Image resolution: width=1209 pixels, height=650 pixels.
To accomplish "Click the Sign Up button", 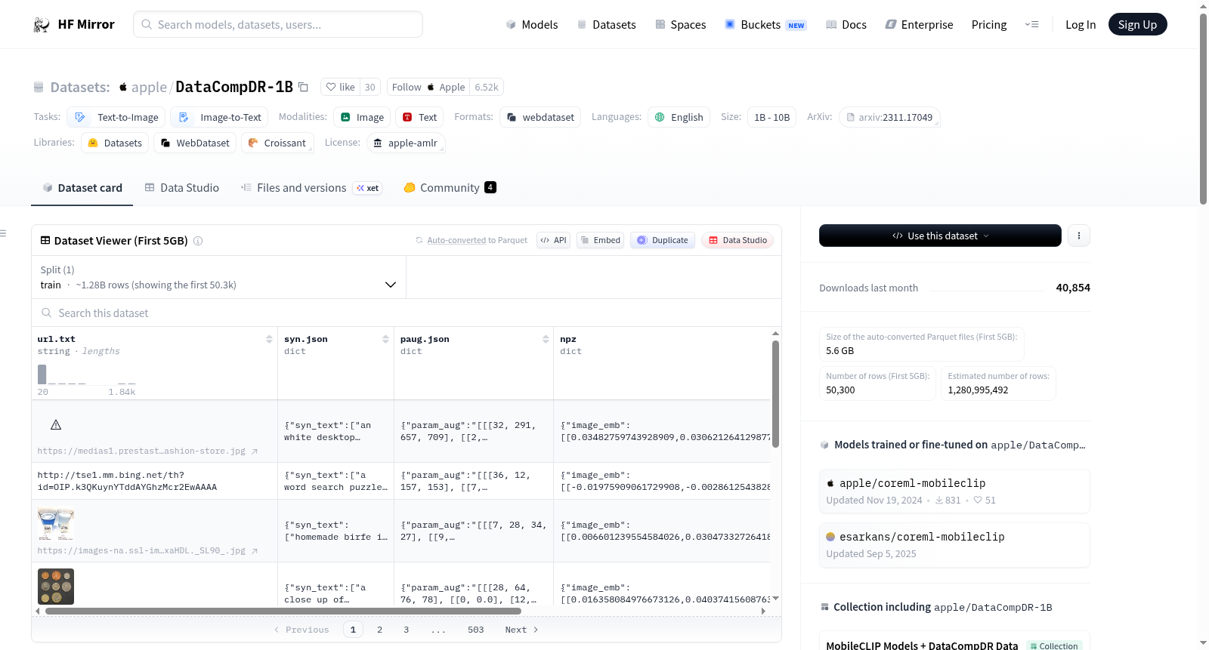I will click(x=1137, y=25).
